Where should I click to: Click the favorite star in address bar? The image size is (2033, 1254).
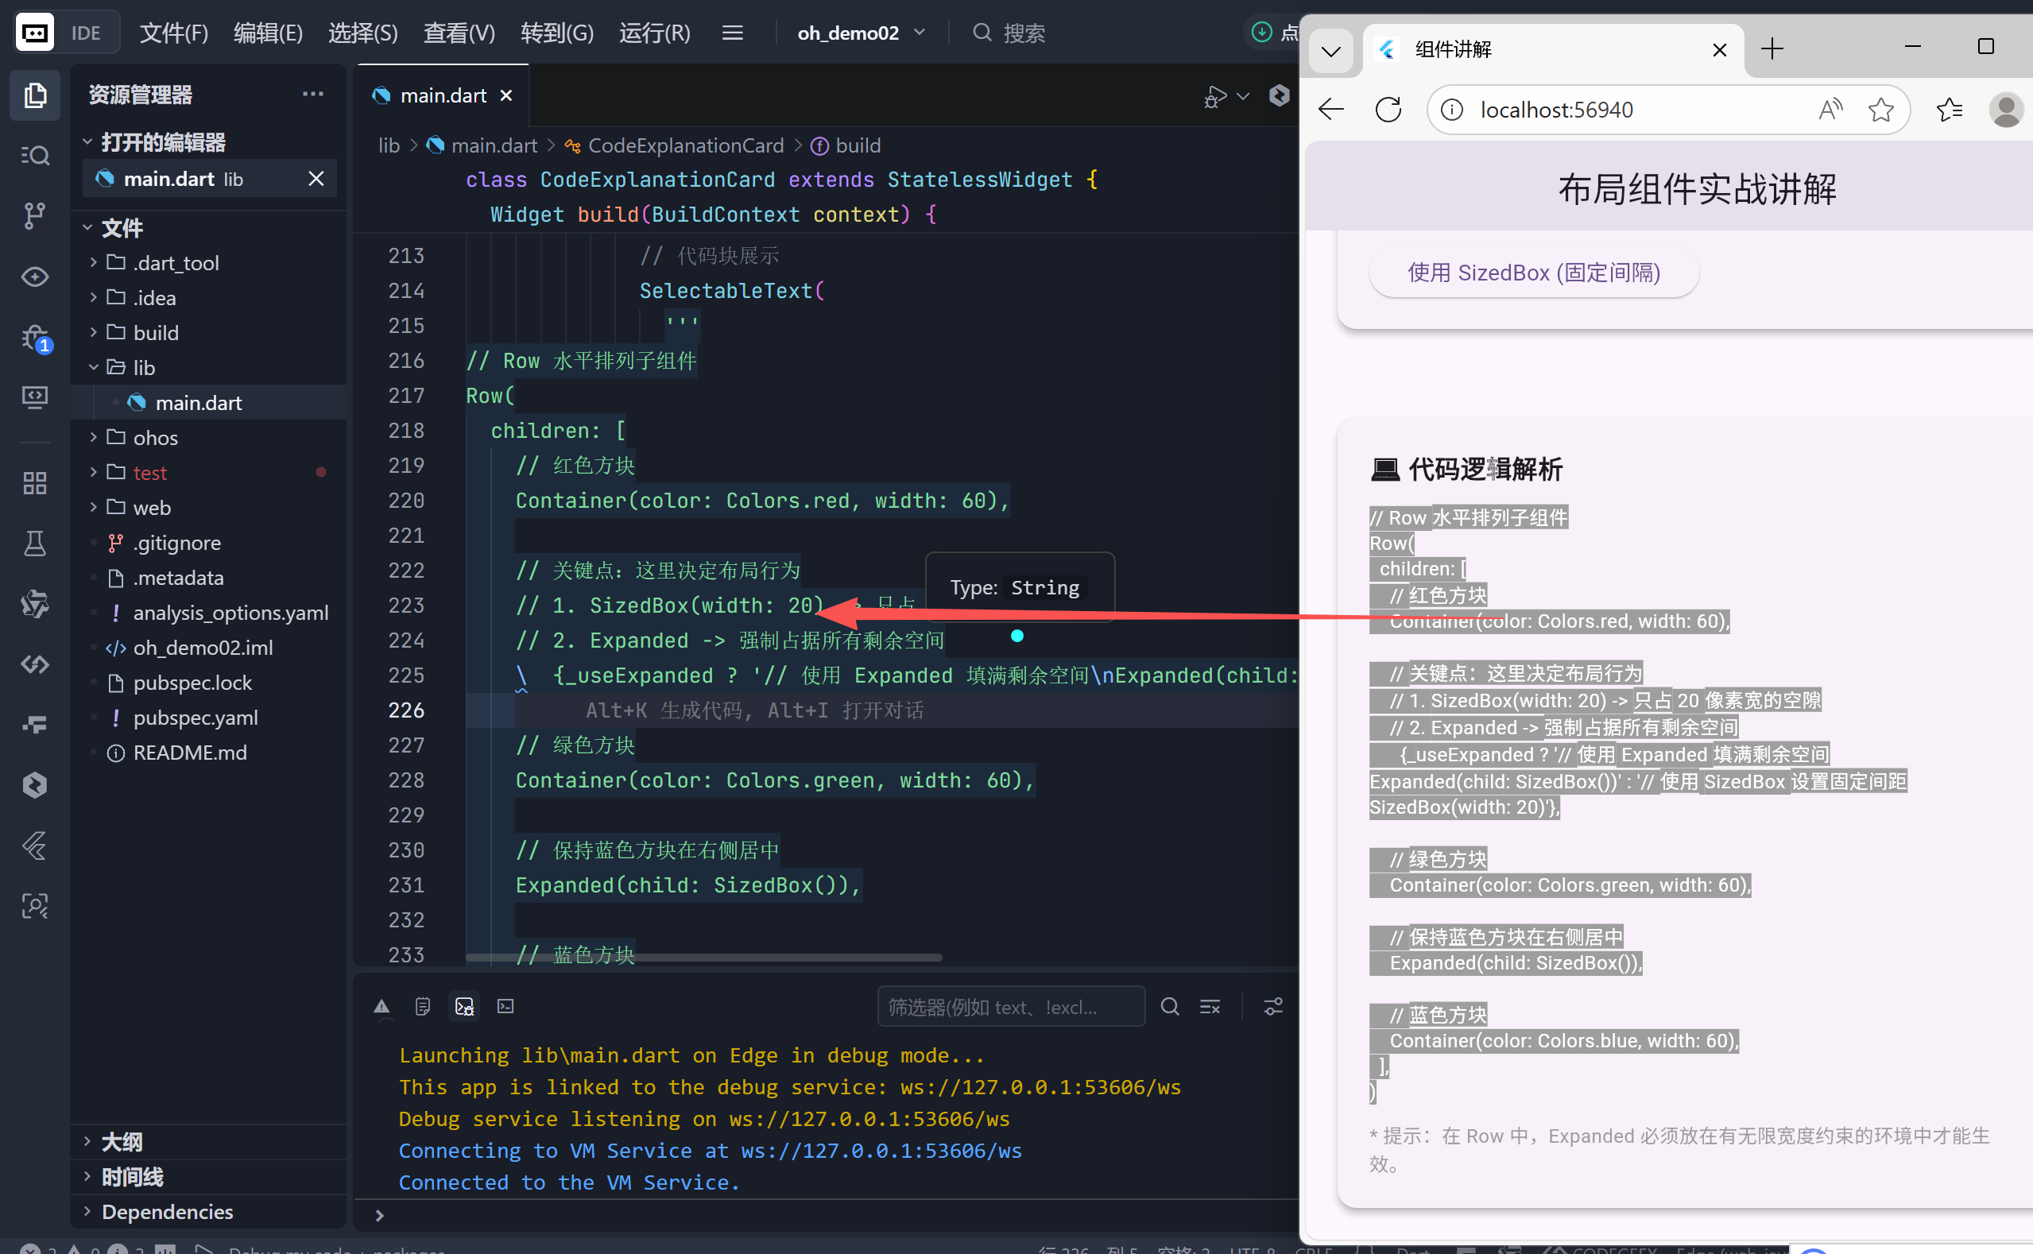click(1880, 110)
